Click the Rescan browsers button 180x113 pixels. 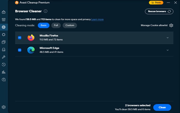[x=159, y=12]
